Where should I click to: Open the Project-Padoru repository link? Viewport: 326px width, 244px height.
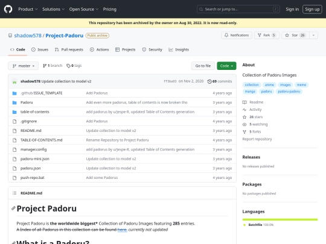(x=64, y=36)
